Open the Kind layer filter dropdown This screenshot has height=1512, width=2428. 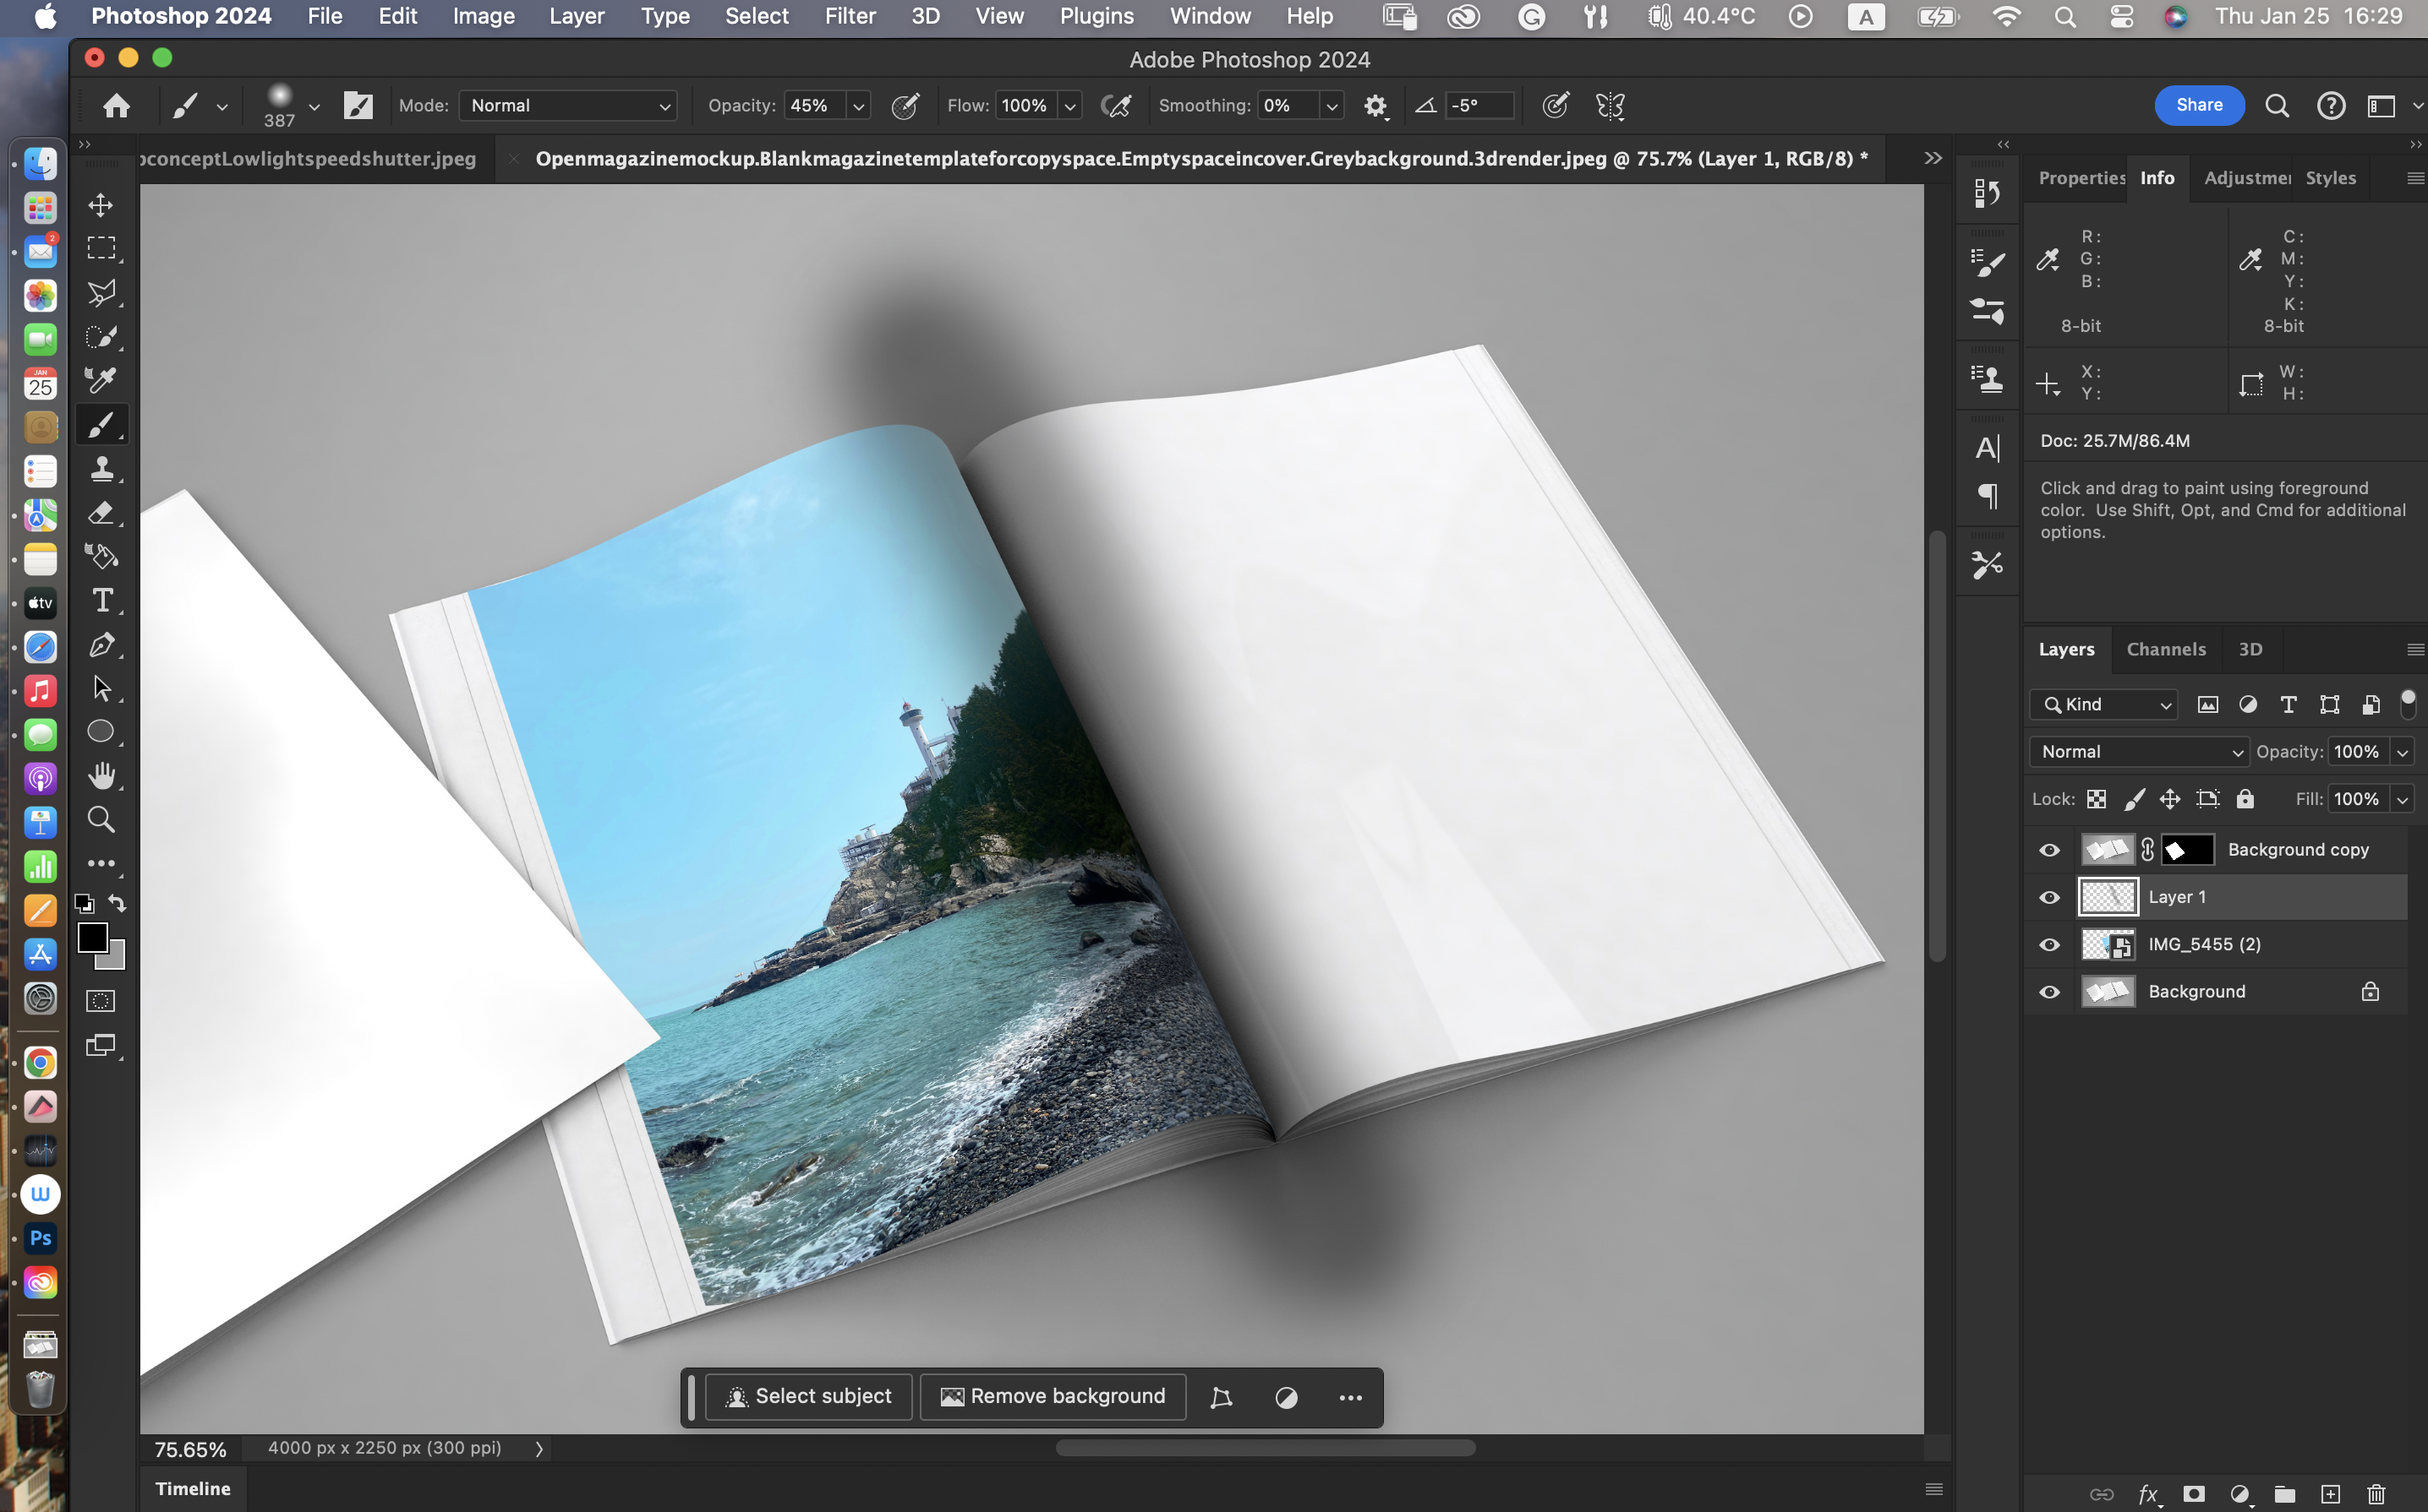coord(2103,705)
